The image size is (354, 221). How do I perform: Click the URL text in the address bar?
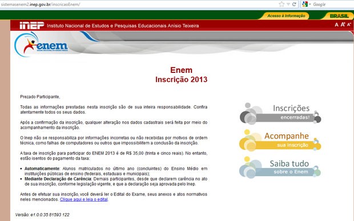[x=40, y=5]
